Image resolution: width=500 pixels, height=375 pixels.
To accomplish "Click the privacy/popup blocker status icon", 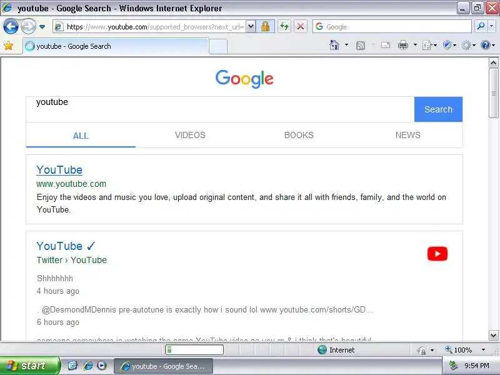I will pyautogui.click(x=421, y=350).
